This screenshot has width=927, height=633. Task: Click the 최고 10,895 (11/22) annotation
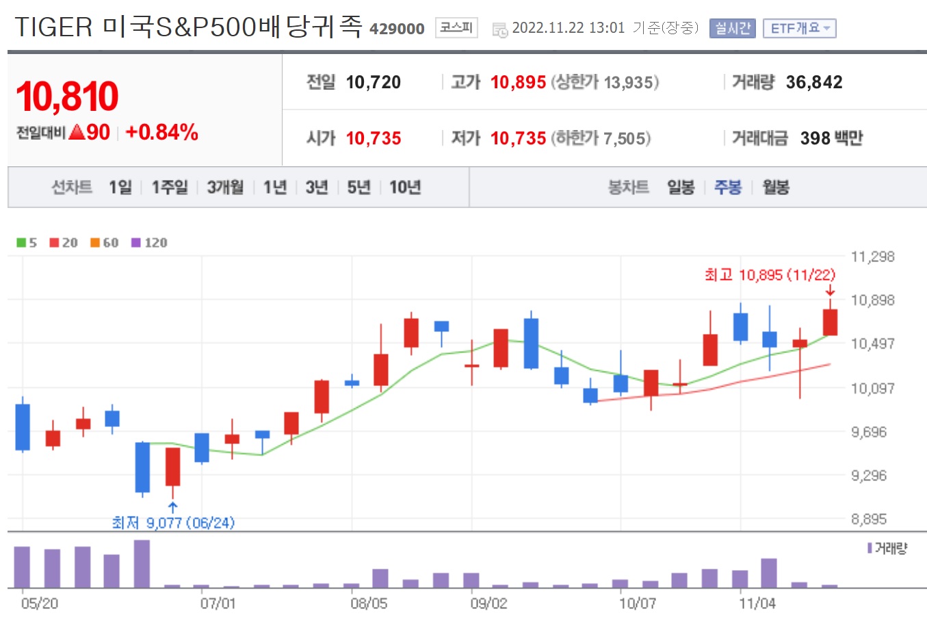[770, 275]
